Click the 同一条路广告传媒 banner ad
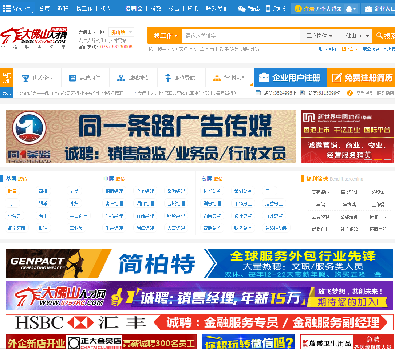Screen dimensions: 395x349 pyautogui.click(x=151, y=136)
